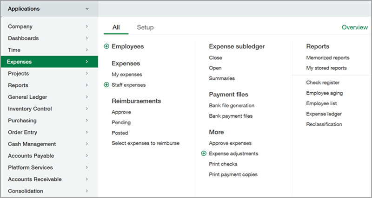Image resolution: width=372 pixels, height=198 pixels.
Task: Open the Overview link
Action: pyautogui.click(x=354, y=27)
